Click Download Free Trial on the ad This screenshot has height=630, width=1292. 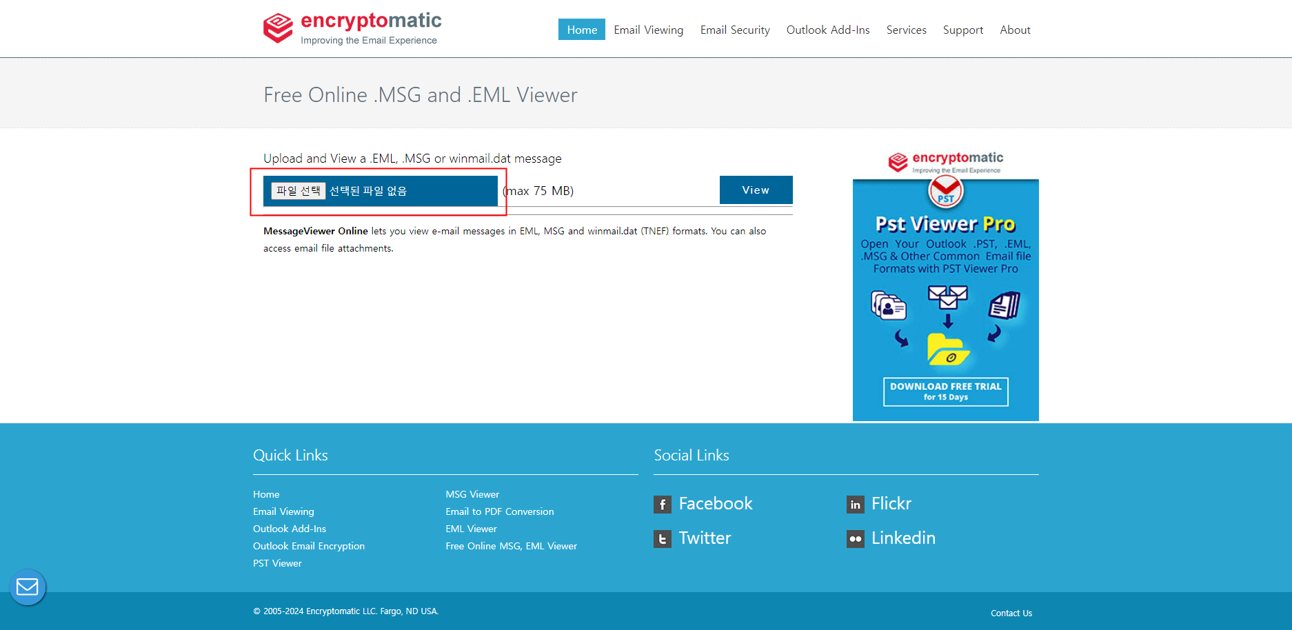946,392
